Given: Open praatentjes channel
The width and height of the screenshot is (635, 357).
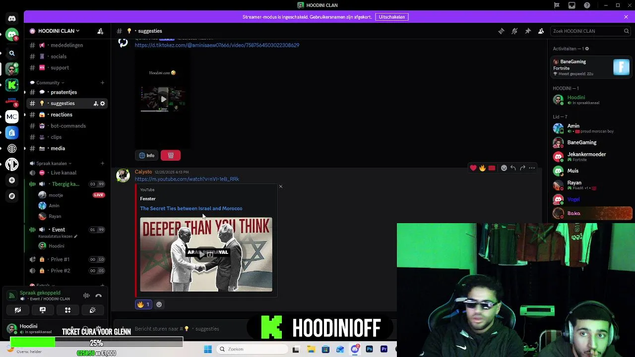Looking at the screenshot, I should 67,92.
